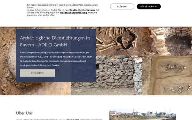Click paragraph starting 'Für herausragende archäologische'

(56, 59)
